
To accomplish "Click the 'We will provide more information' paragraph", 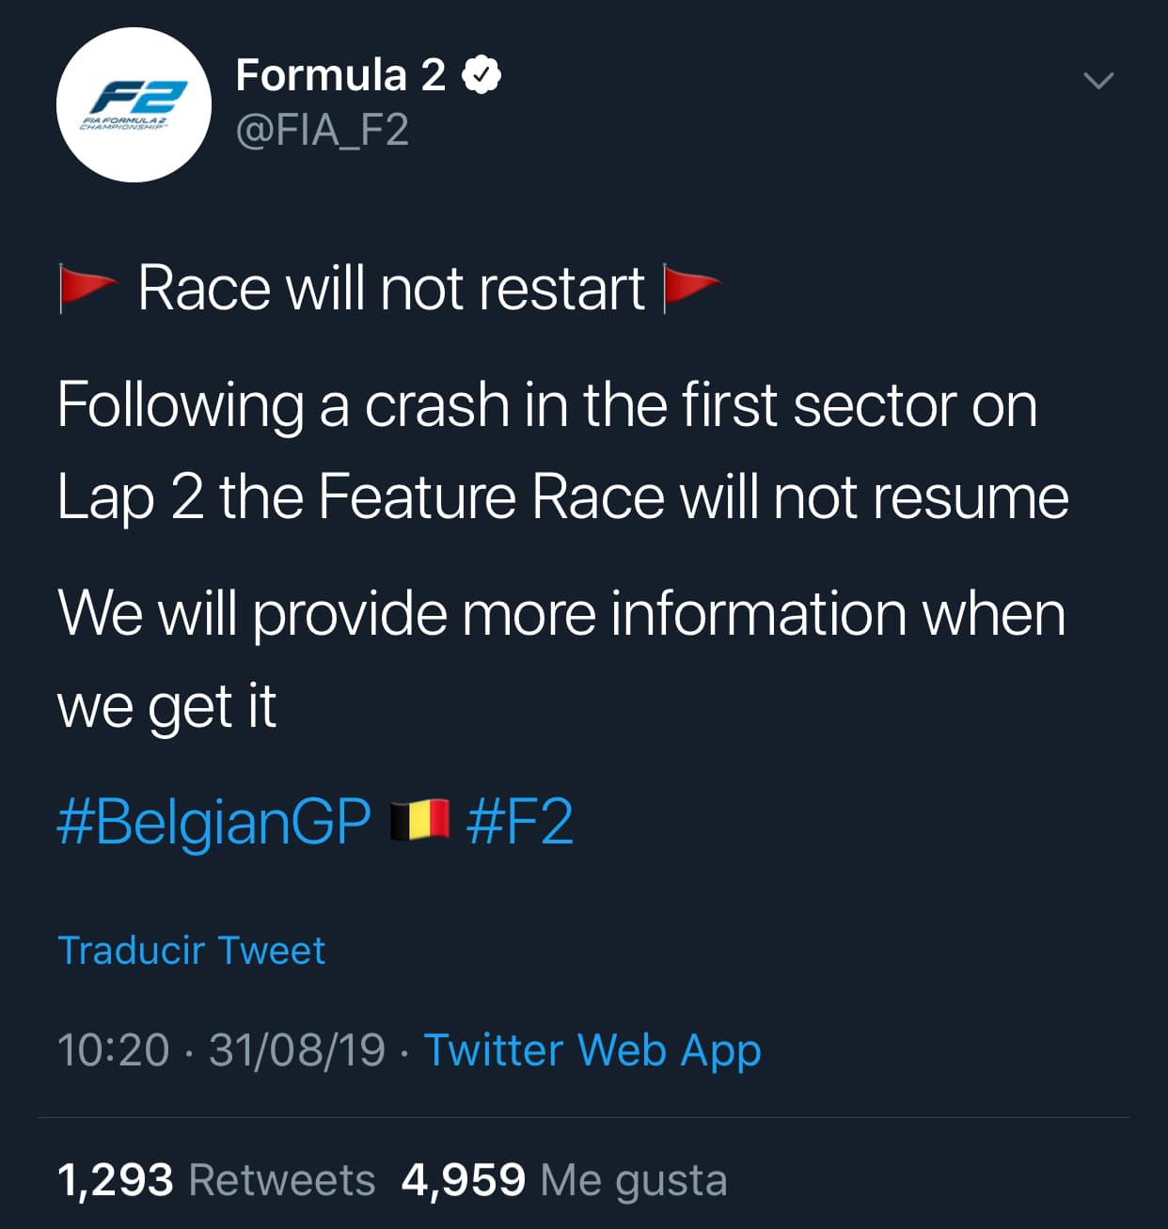I will pyautogui.click(x=561, y=658).
